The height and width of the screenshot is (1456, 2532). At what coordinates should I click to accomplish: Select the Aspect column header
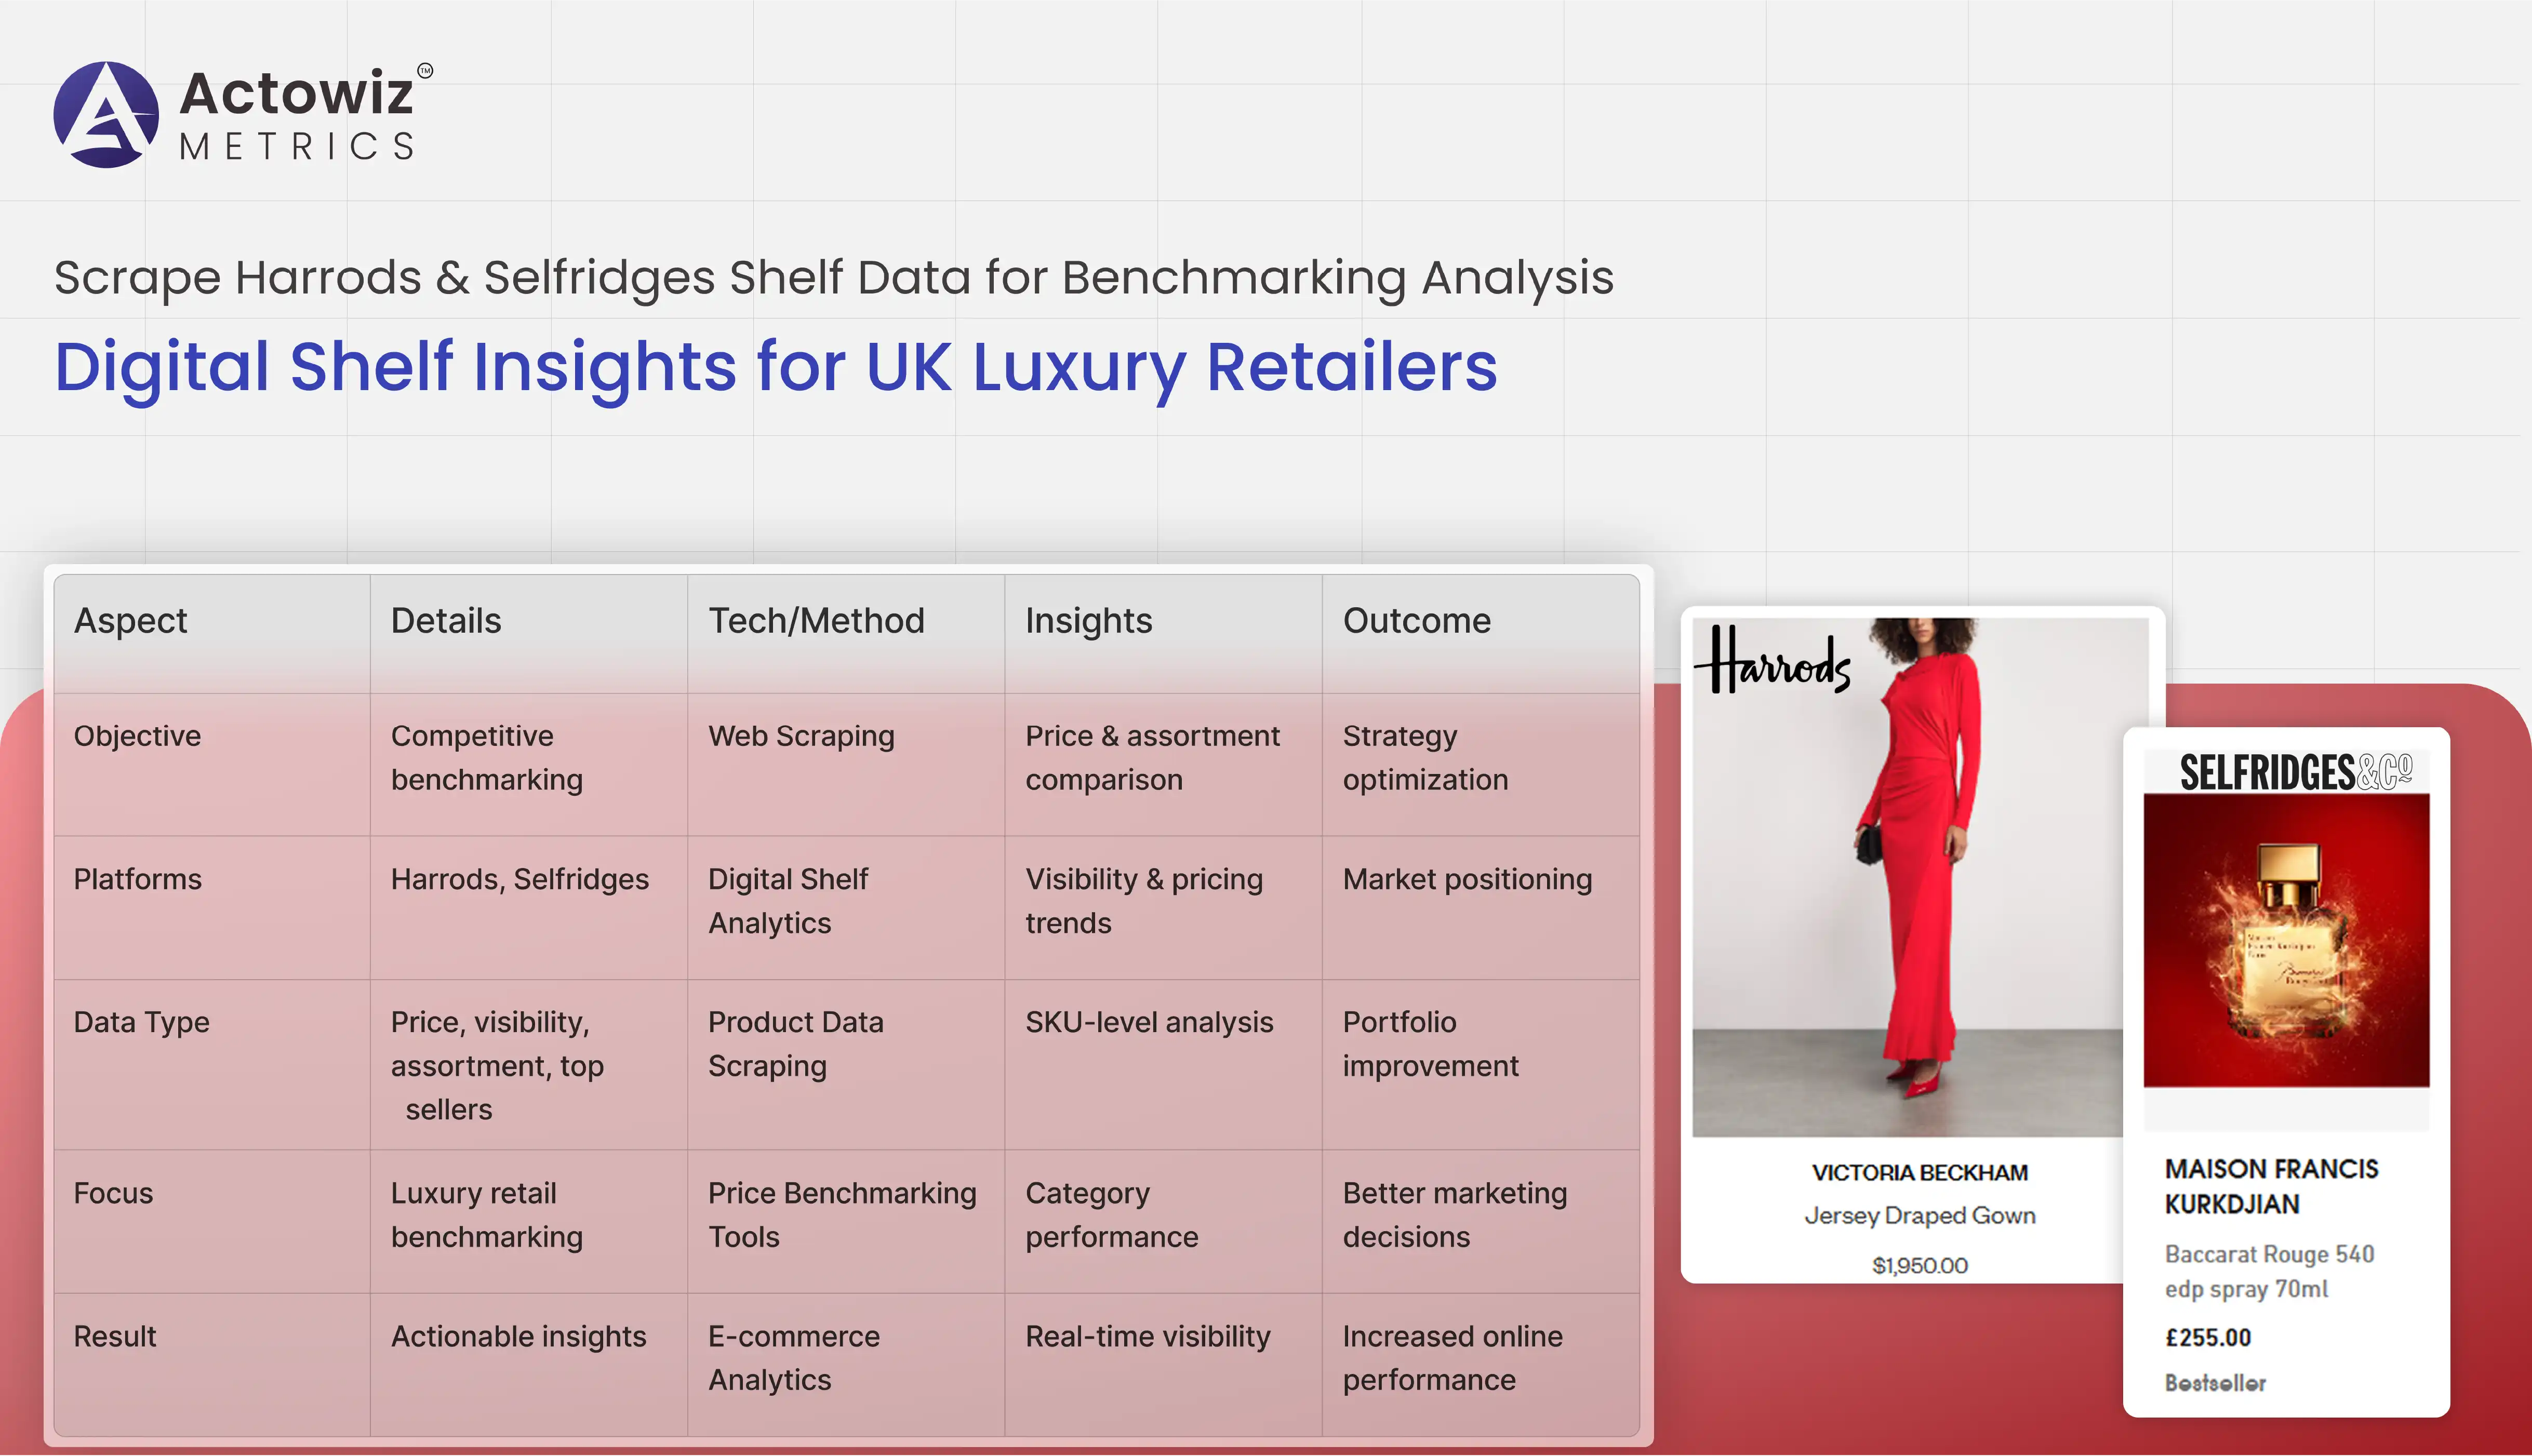pos(131,621)
